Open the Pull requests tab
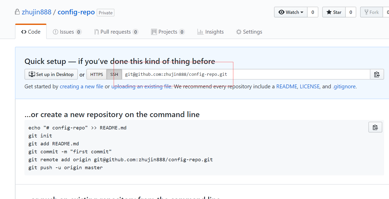Viewport: 389px width, 199px height. point(116,32)
